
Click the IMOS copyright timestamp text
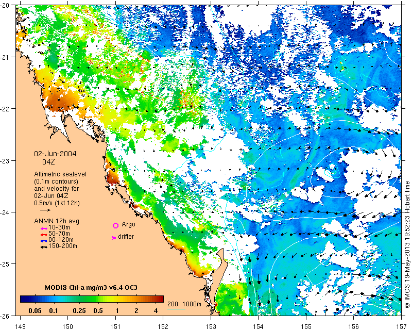tap(407, 244)
